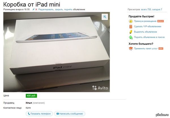Click Написать сообщение button
The image size is (170, 118).
pos(70,114)
